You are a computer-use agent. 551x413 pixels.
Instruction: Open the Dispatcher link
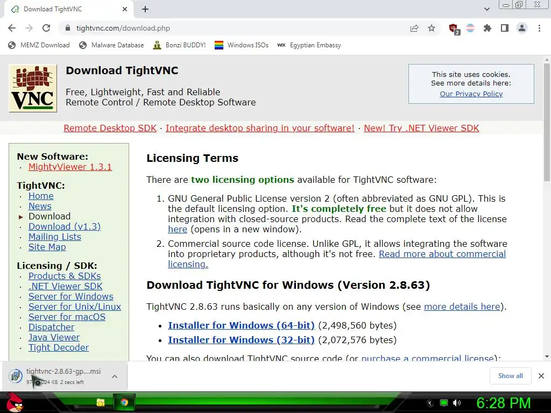(x=51, y=327)
